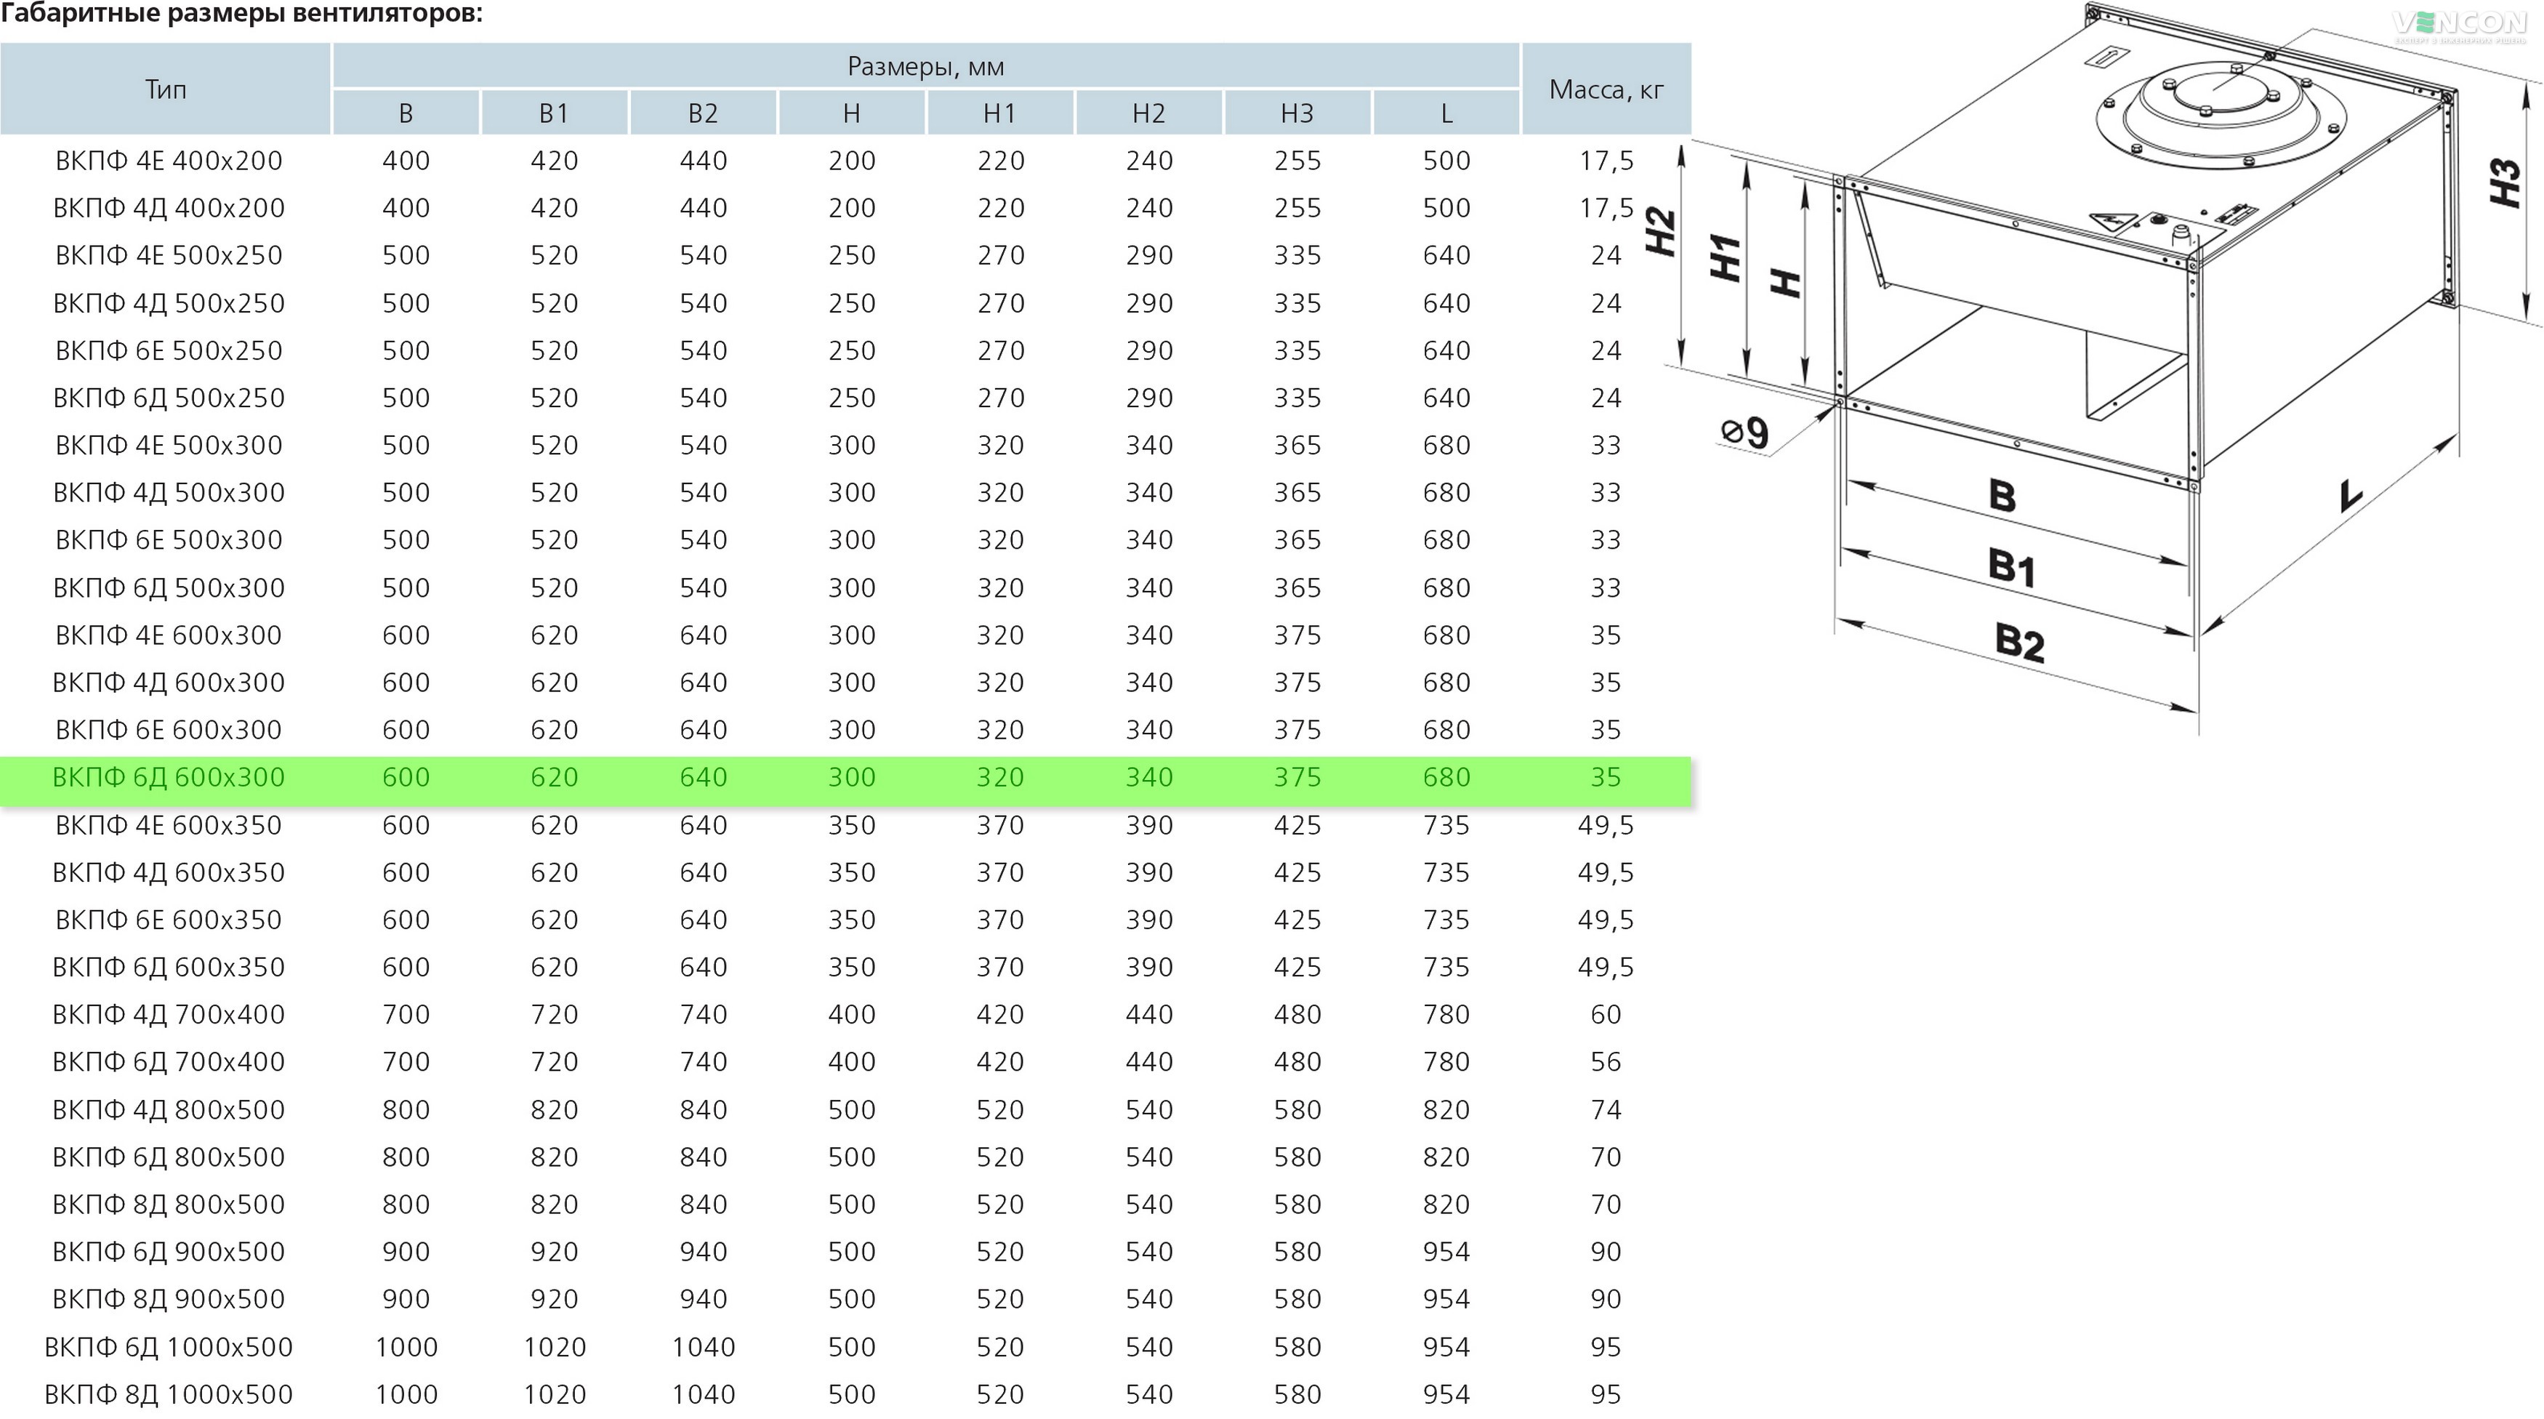This screenshot has width=2544, height=1419.
Task: Click the B1 column header in table
Action: pyautogui.click(x=554, y=113)
